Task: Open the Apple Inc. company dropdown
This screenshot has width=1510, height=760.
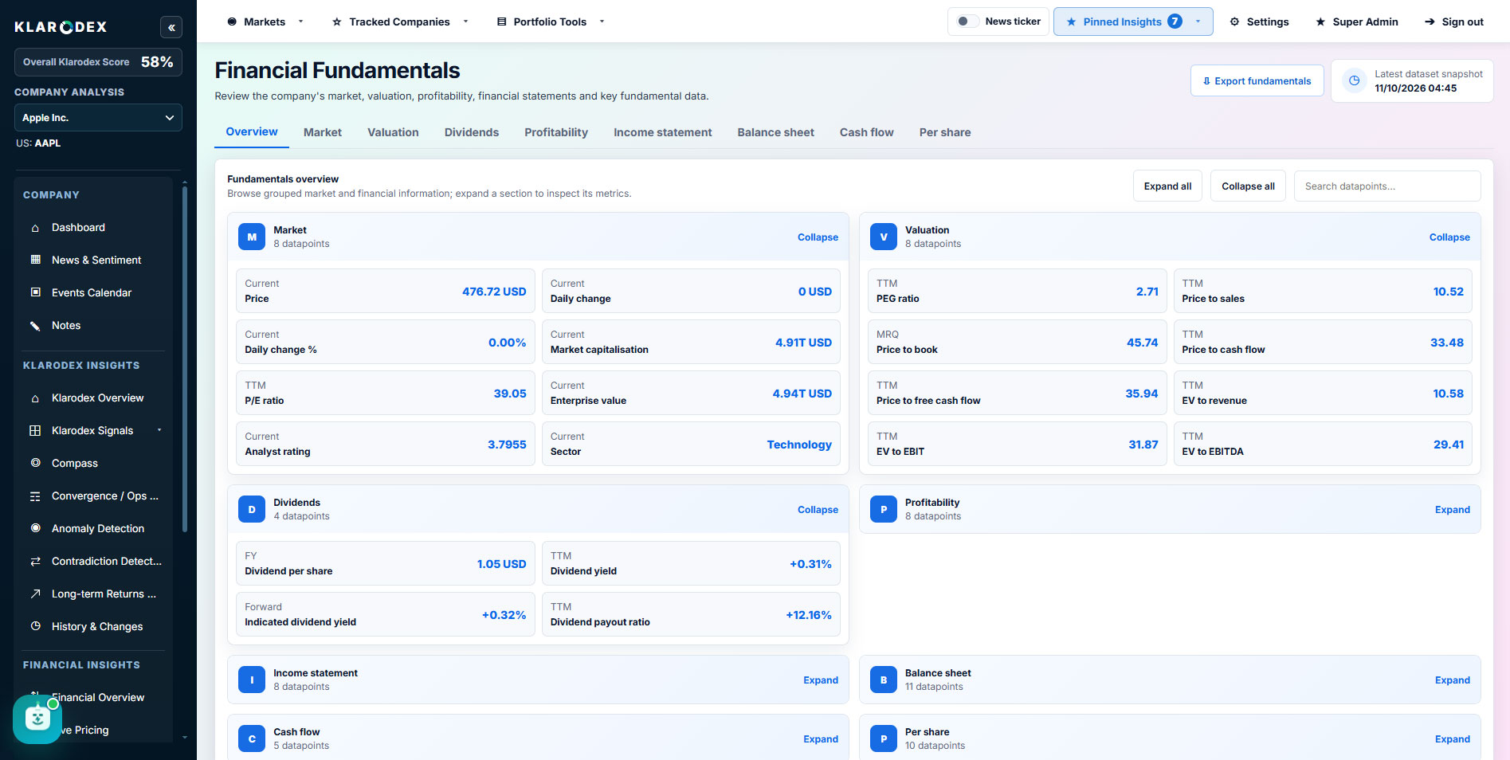Action: [x=98, y=117]
